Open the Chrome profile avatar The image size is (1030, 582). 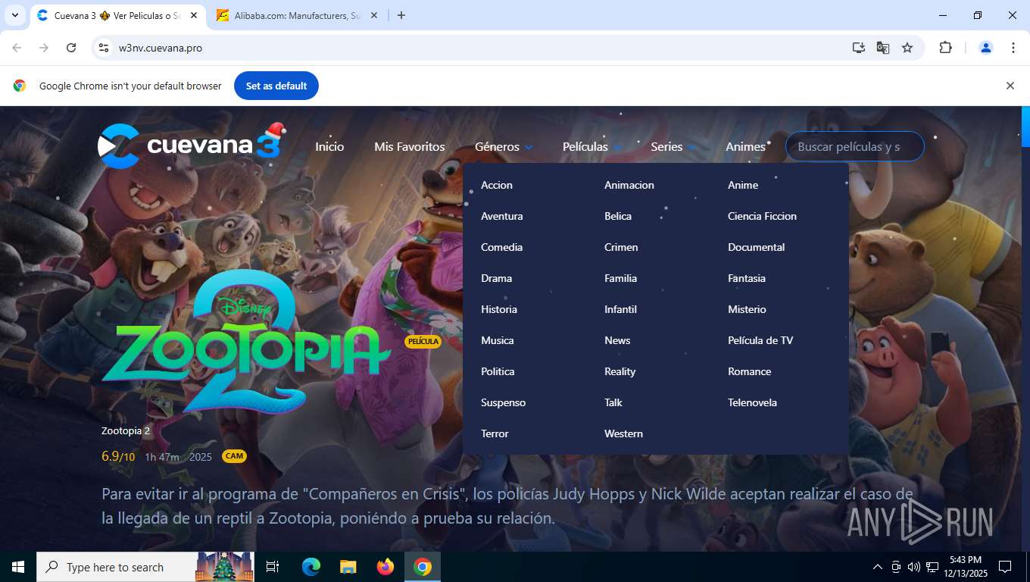tap(986, 48)
